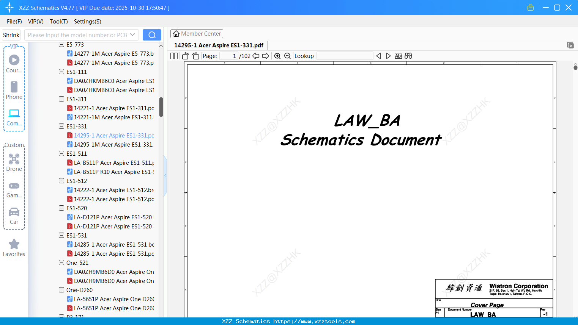The image size is (578, 325).
Task: Find next lookup result
Action: 388,56
